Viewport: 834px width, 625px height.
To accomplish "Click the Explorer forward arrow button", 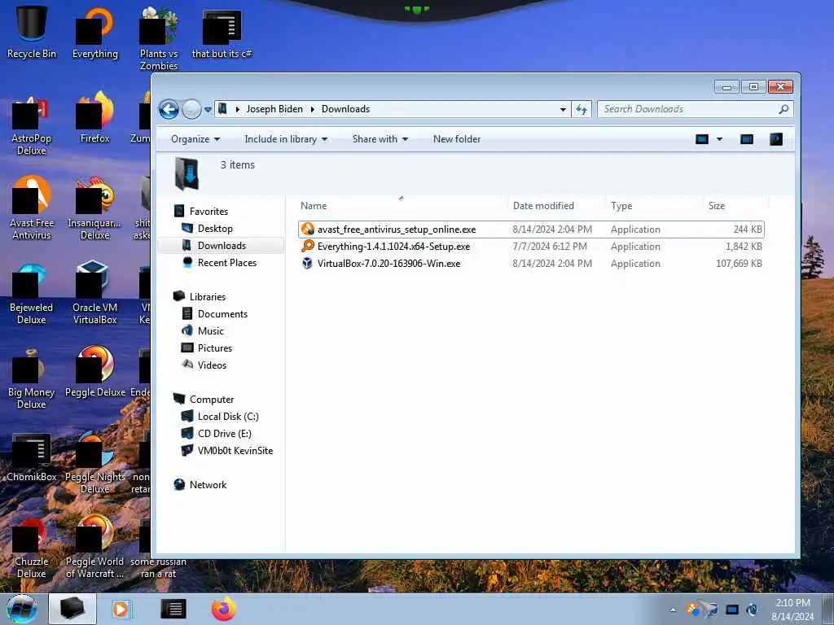I will click(x=191, y=110).
